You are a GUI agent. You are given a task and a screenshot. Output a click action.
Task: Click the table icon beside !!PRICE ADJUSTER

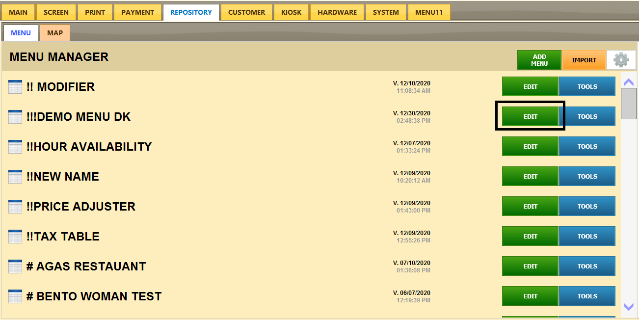coord(15,207)
